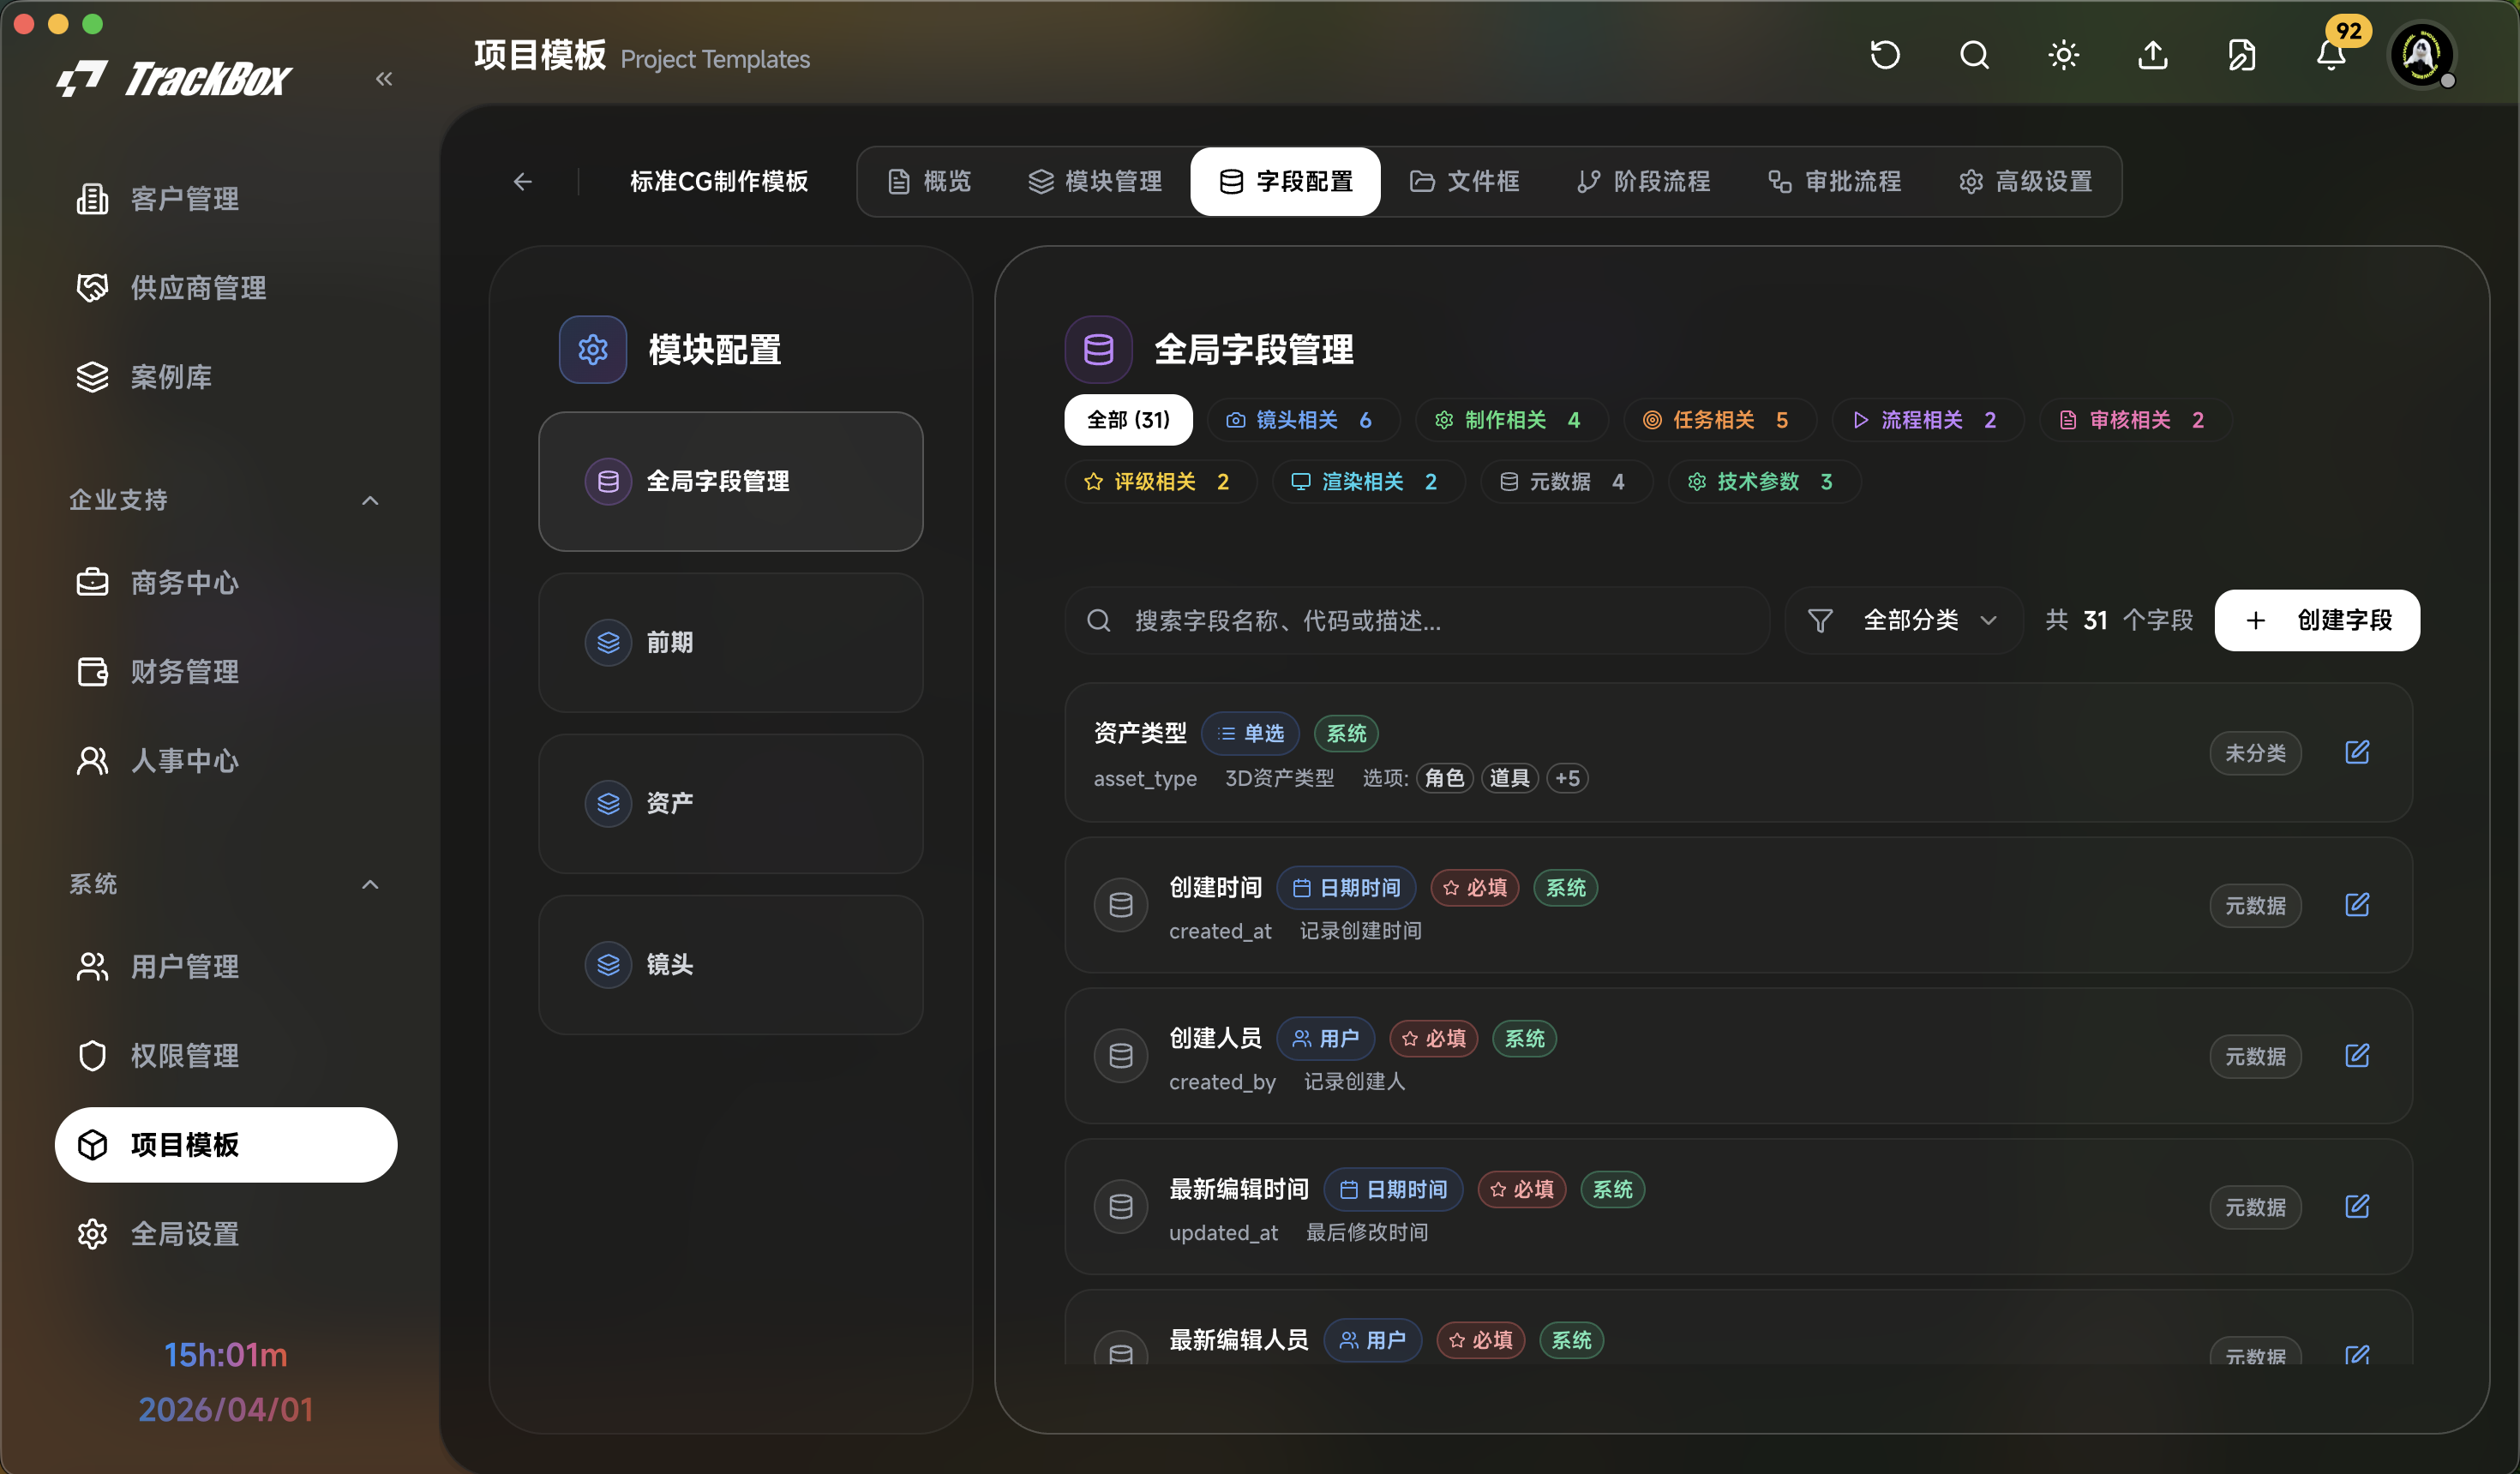Image resolution: width=2520 pixels, height=1474 pixels.
Task: Switch to the 高级设置 tab
Action: coord(2025,181)
